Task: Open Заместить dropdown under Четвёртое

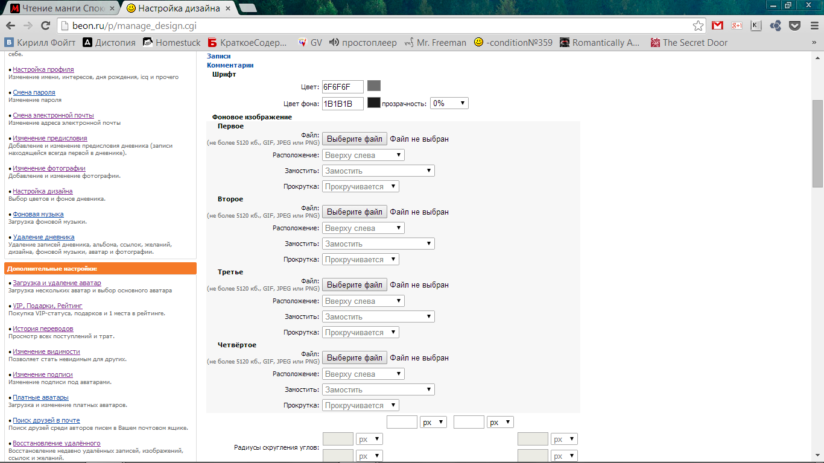Action: [x=378, y=389]
